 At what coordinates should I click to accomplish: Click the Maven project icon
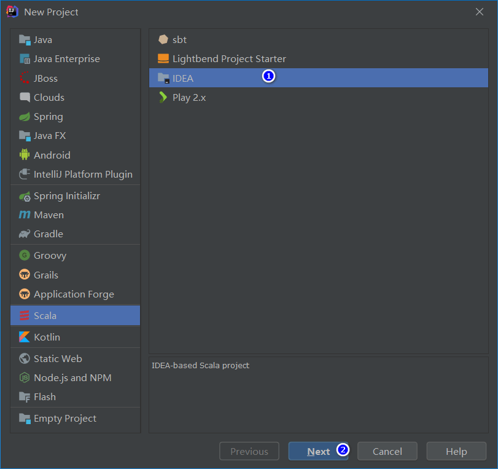25,215
